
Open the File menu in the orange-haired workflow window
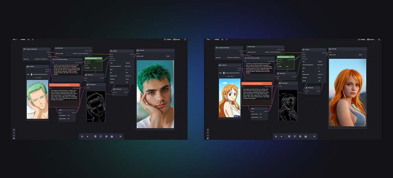[x=208, y=39]
